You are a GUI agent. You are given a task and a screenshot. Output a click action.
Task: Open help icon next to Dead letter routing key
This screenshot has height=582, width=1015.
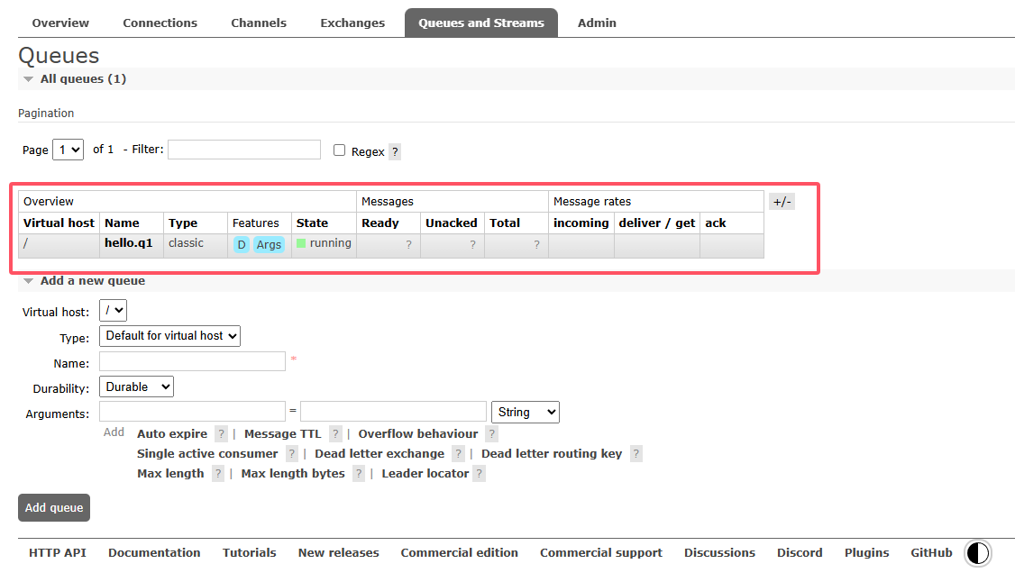(x=636, y=454)
